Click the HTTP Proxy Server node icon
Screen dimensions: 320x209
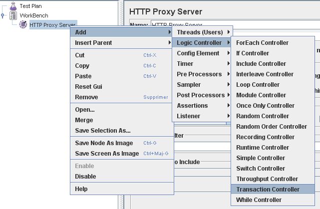[x=23, y=25]
